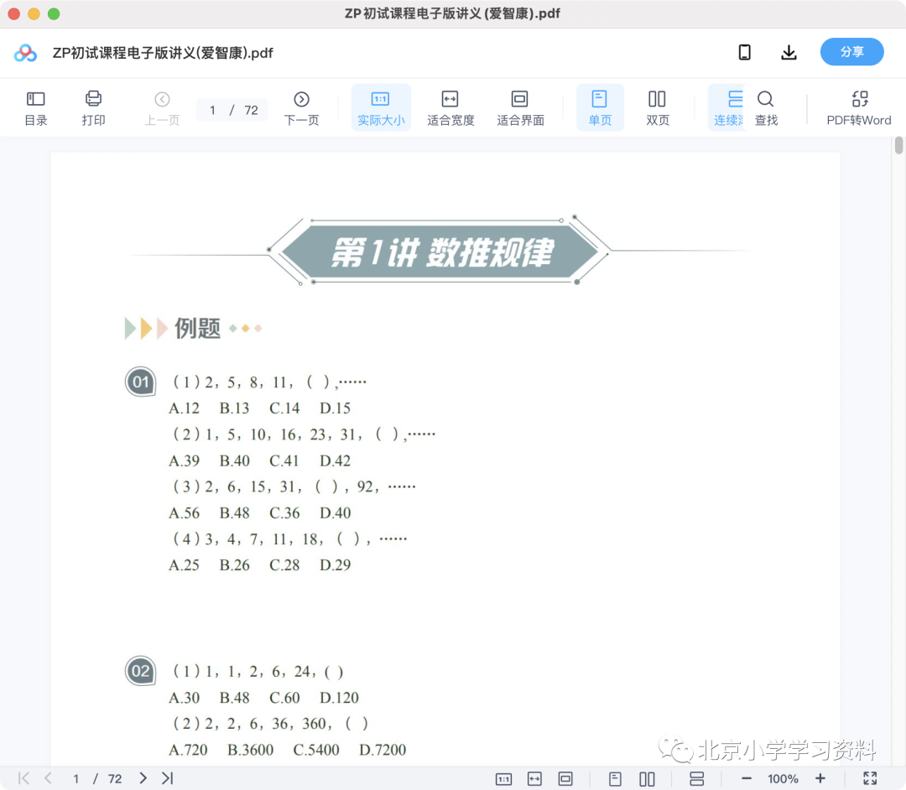
Task: Click the text 'C.60' option
Action: point(284,698)
